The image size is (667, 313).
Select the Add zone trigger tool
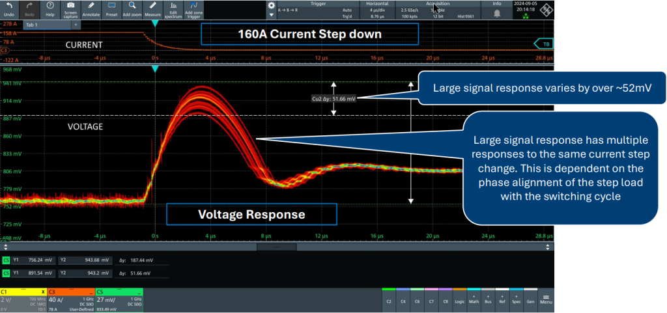coord(193,9)
